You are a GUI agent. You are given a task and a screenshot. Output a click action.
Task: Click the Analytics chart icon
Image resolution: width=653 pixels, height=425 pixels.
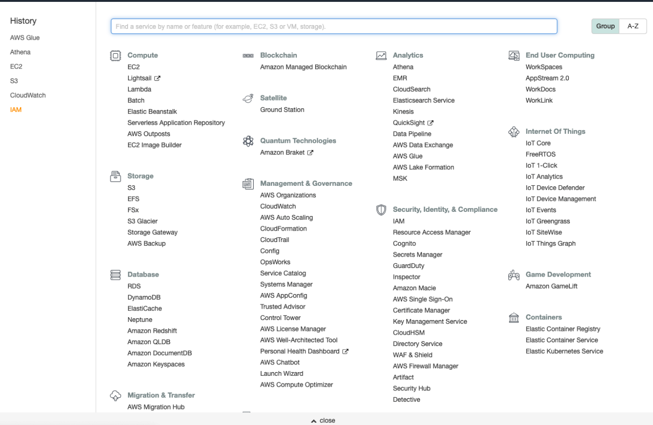pos(381,56)
